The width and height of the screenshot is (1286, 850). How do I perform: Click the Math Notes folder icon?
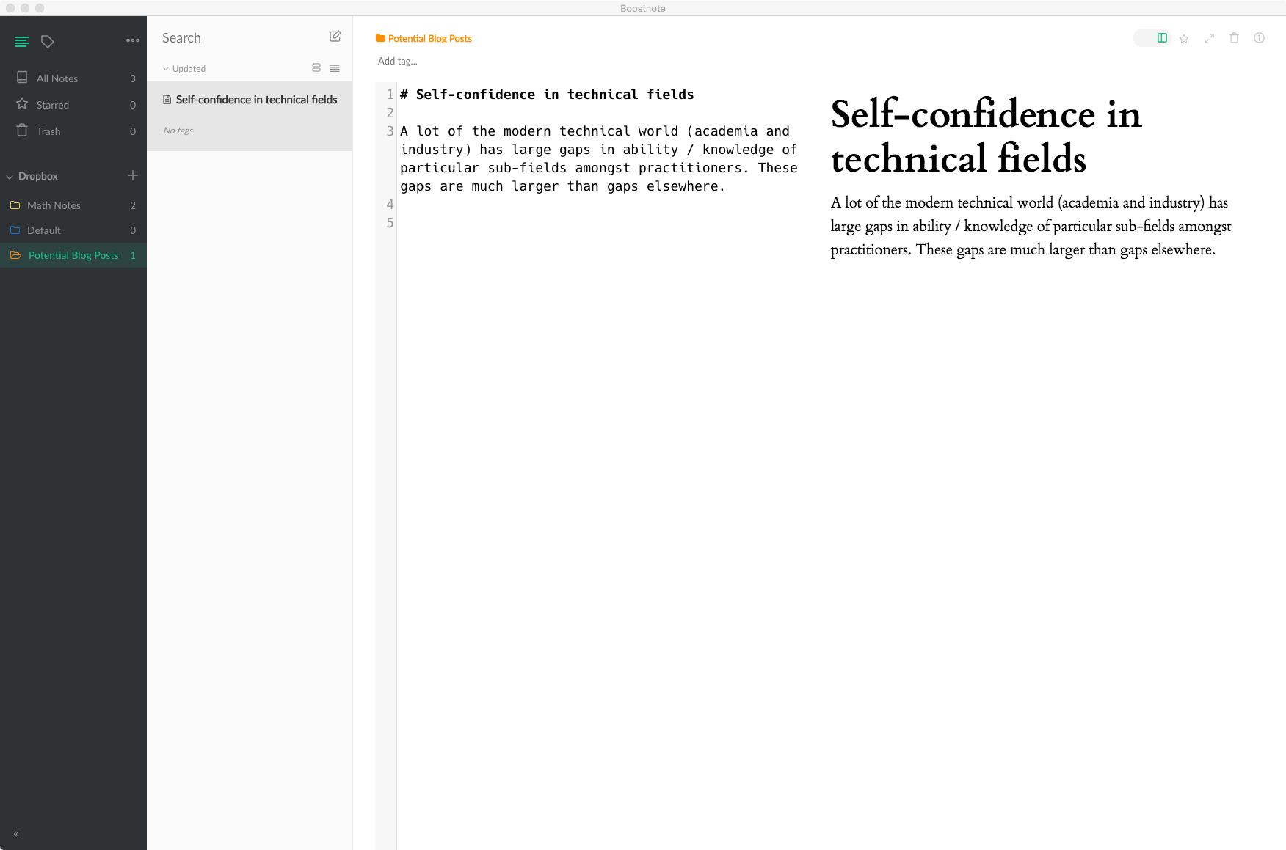(x=15, y=205)
